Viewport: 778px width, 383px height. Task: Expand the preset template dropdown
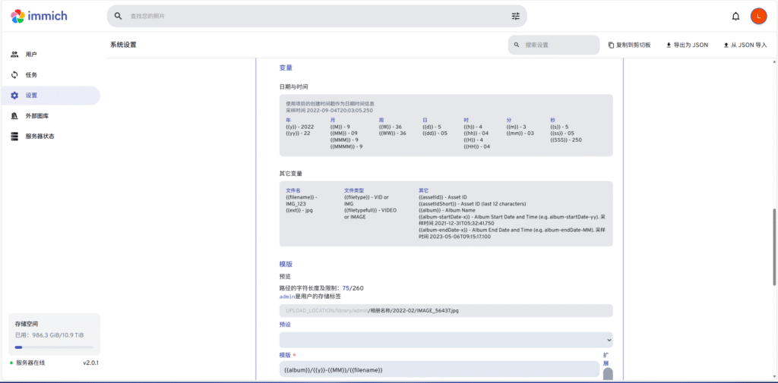coord(445,340)
